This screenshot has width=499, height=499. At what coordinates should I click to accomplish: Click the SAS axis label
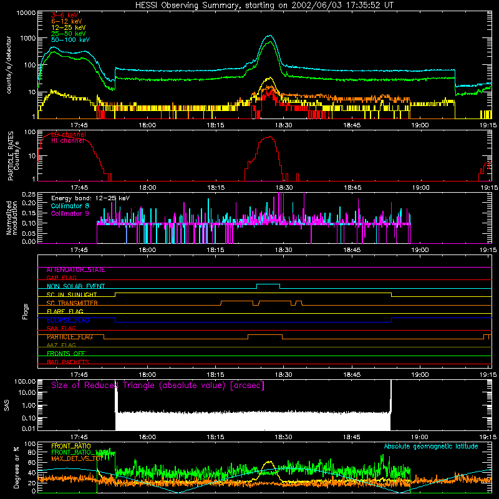(x=7, y=405)
